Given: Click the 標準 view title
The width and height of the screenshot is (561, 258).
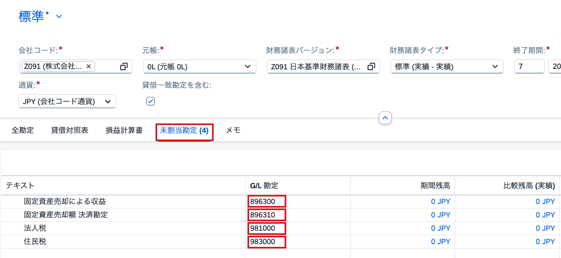Looking at the screenshot, I should [34, 17].
